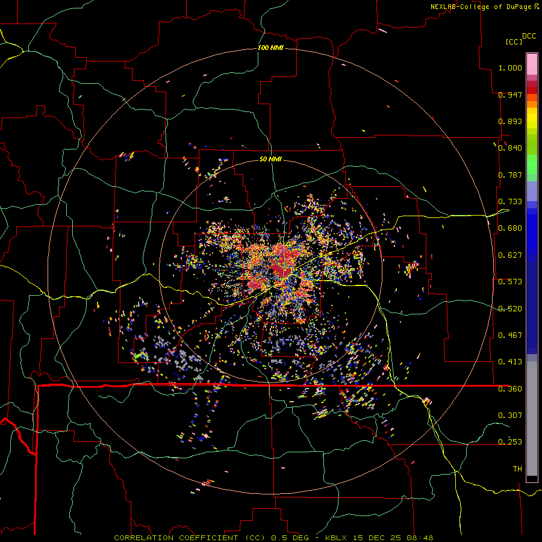This screenshot has height=542, width=542.
Task: Click the 0.413 scale value
Action: pos(510,362)
